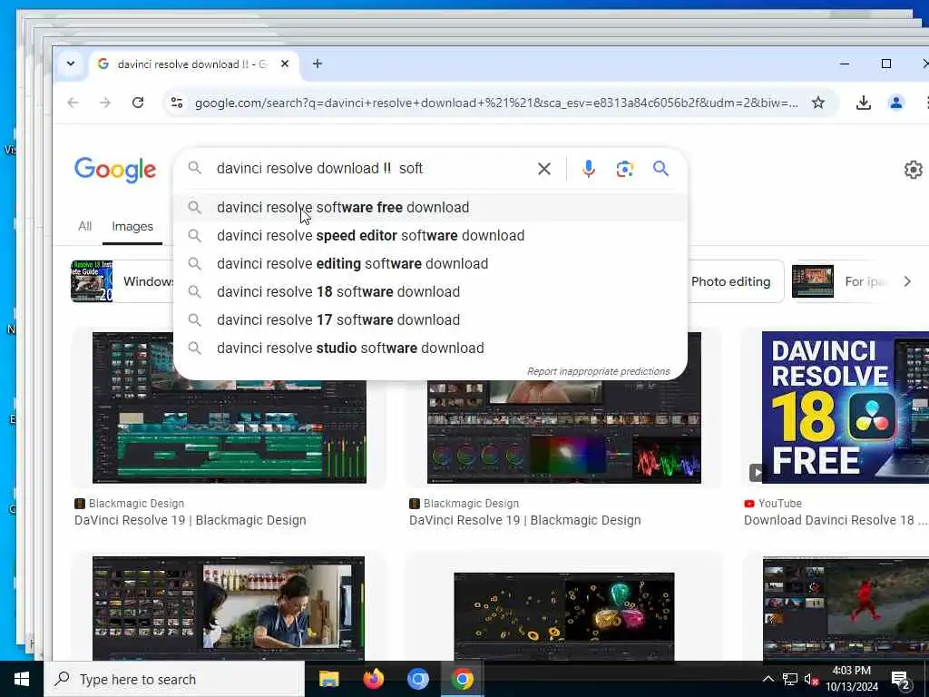The height and width of the screenshot is (697, 929).
Task: Click the taskbar search box
Action: tap(174, 679)
